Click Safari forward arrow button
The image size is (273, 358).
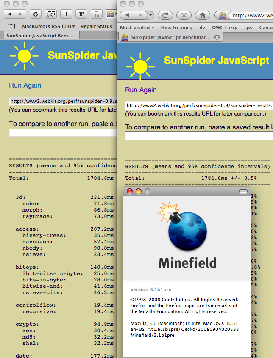click(21, 14)
